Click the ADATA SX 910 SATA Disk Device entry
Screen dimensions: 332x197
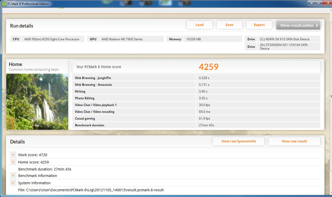pyautogui.click(x=285, y=39)
